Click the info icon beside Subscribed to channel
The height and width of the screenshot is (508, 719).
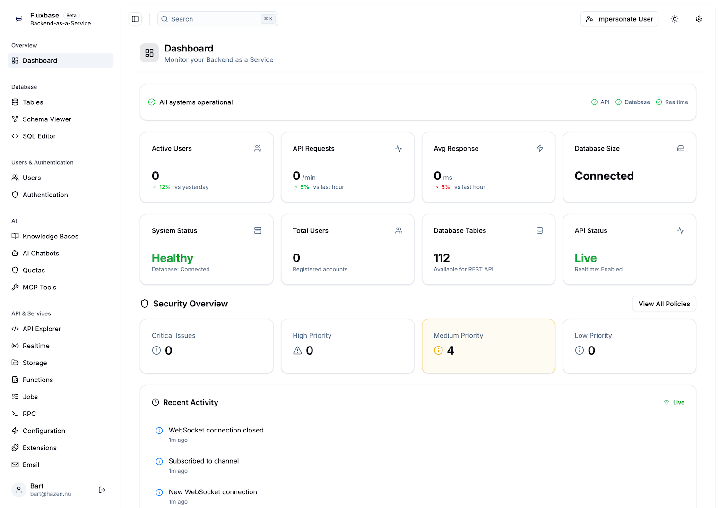(x=159, y=461)
